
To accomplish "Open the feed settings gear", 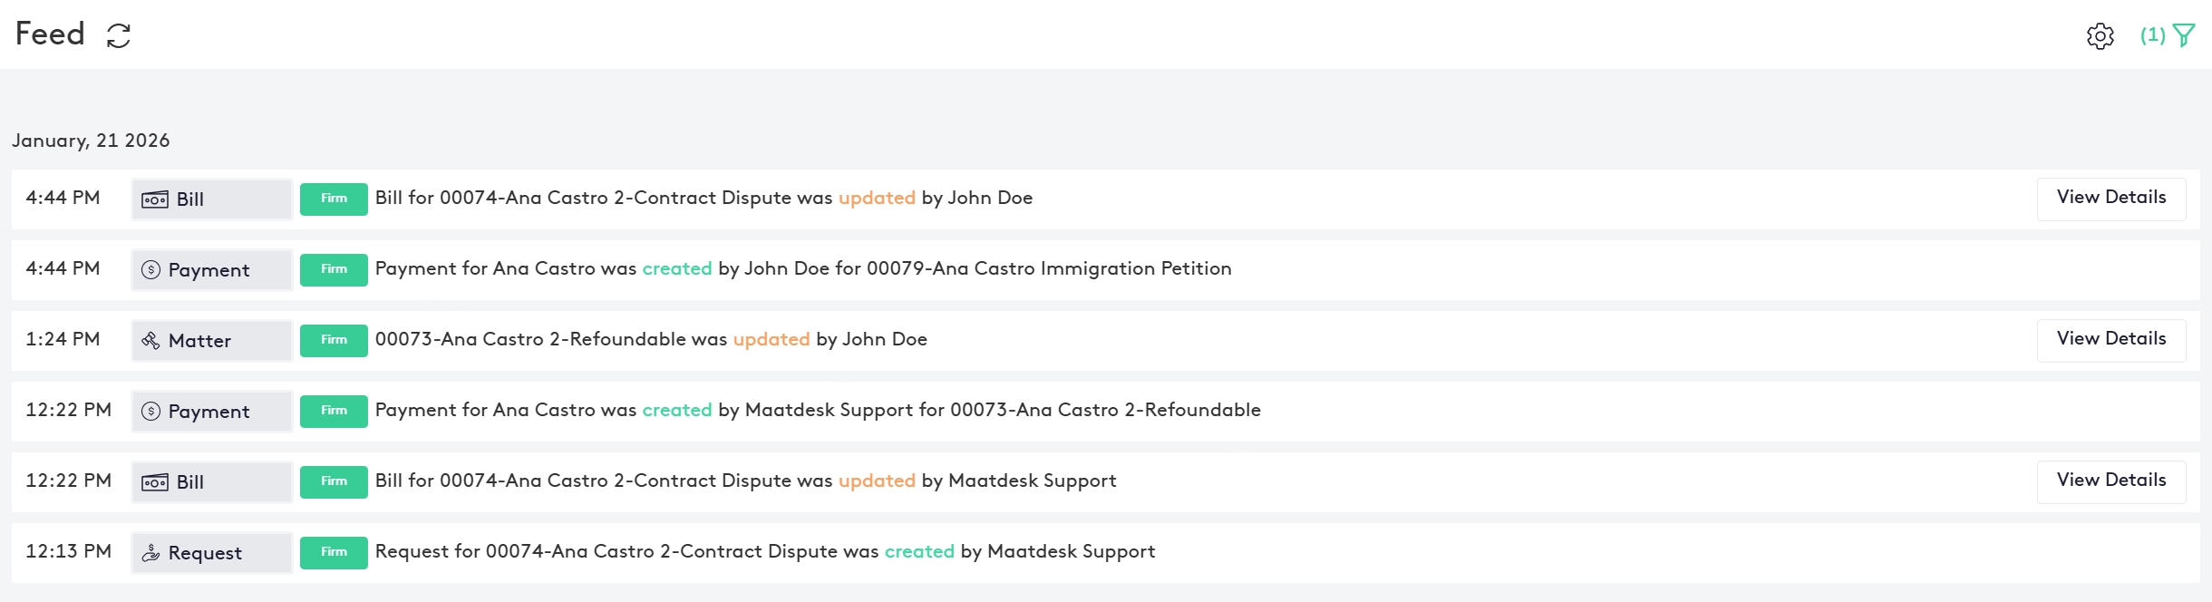I will coord(2100,36).
